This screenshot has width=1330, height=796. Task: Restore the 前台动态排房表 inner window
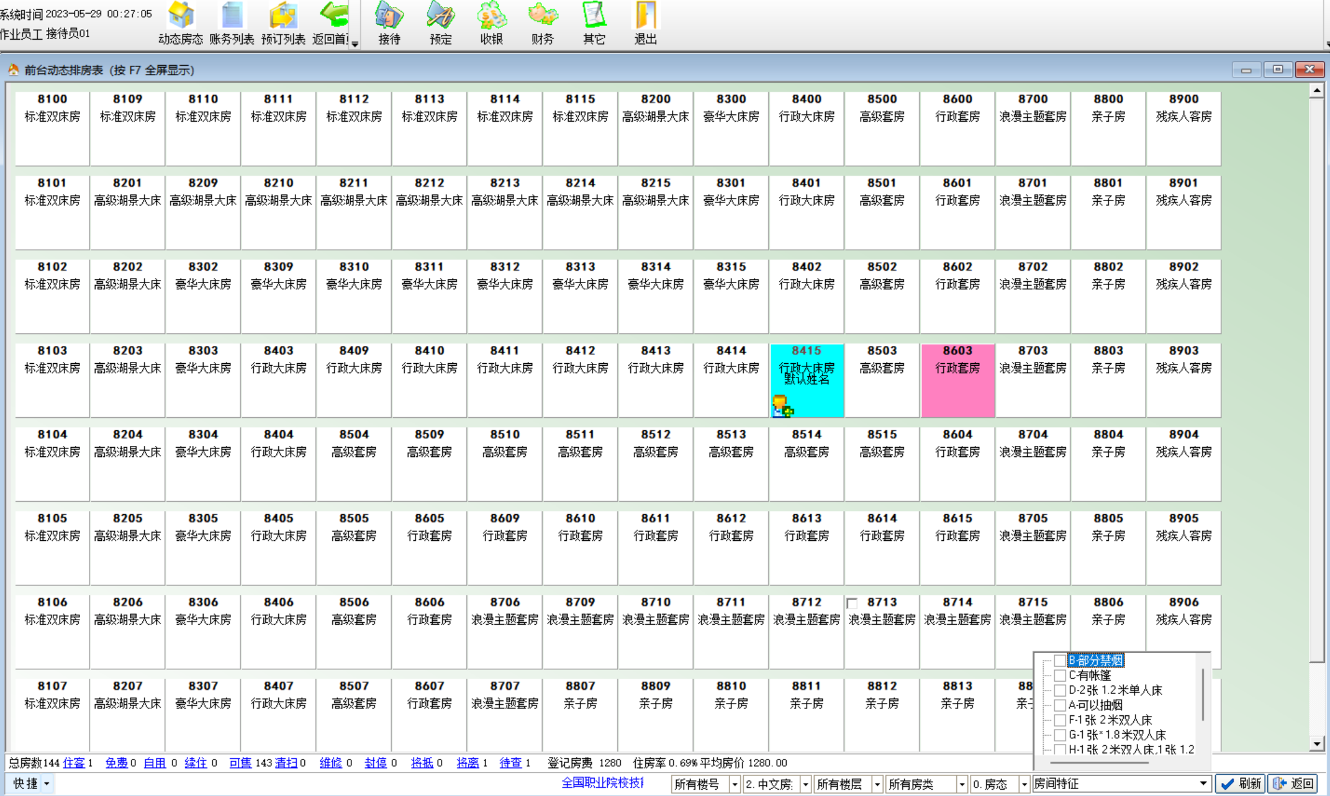(1278, 70)
